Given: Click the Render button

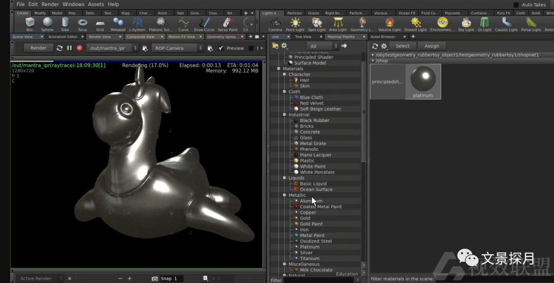Looking at the screenshot, I should (x=38, y=48).
